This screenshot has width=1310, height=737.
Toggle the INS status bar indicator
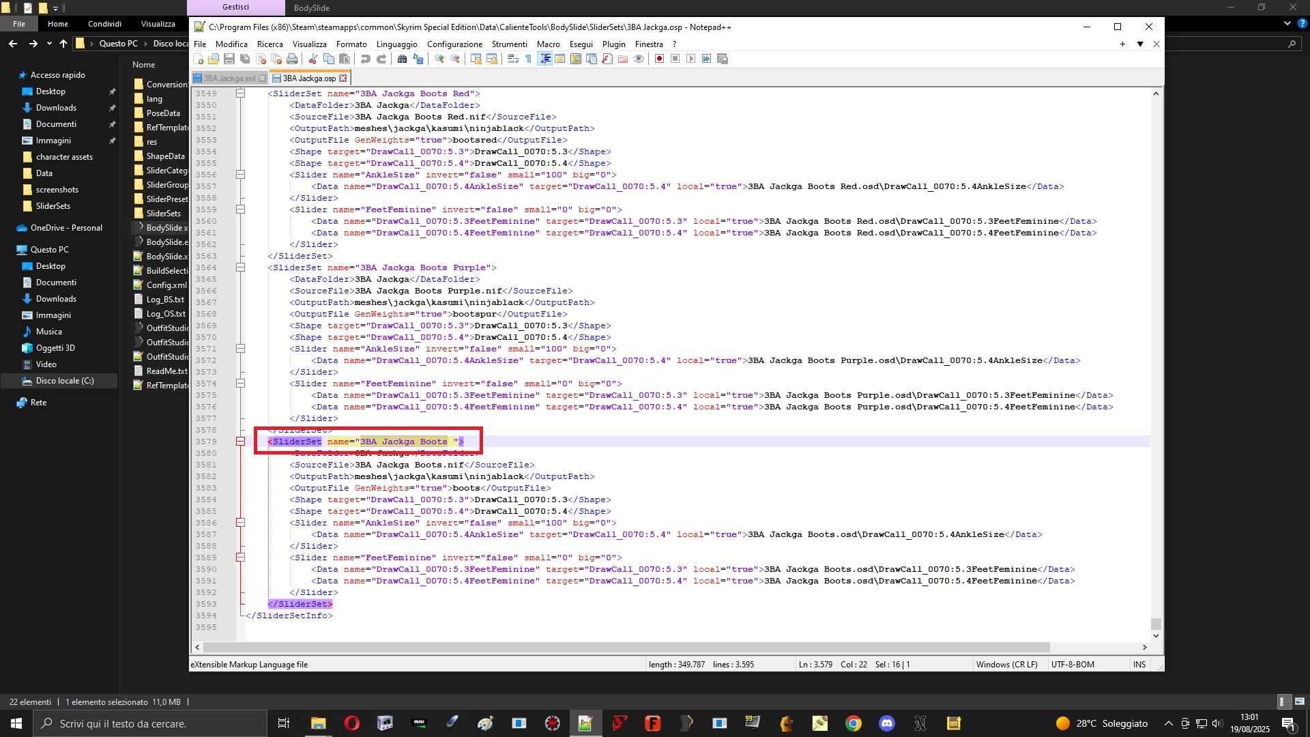point(1139,665)
